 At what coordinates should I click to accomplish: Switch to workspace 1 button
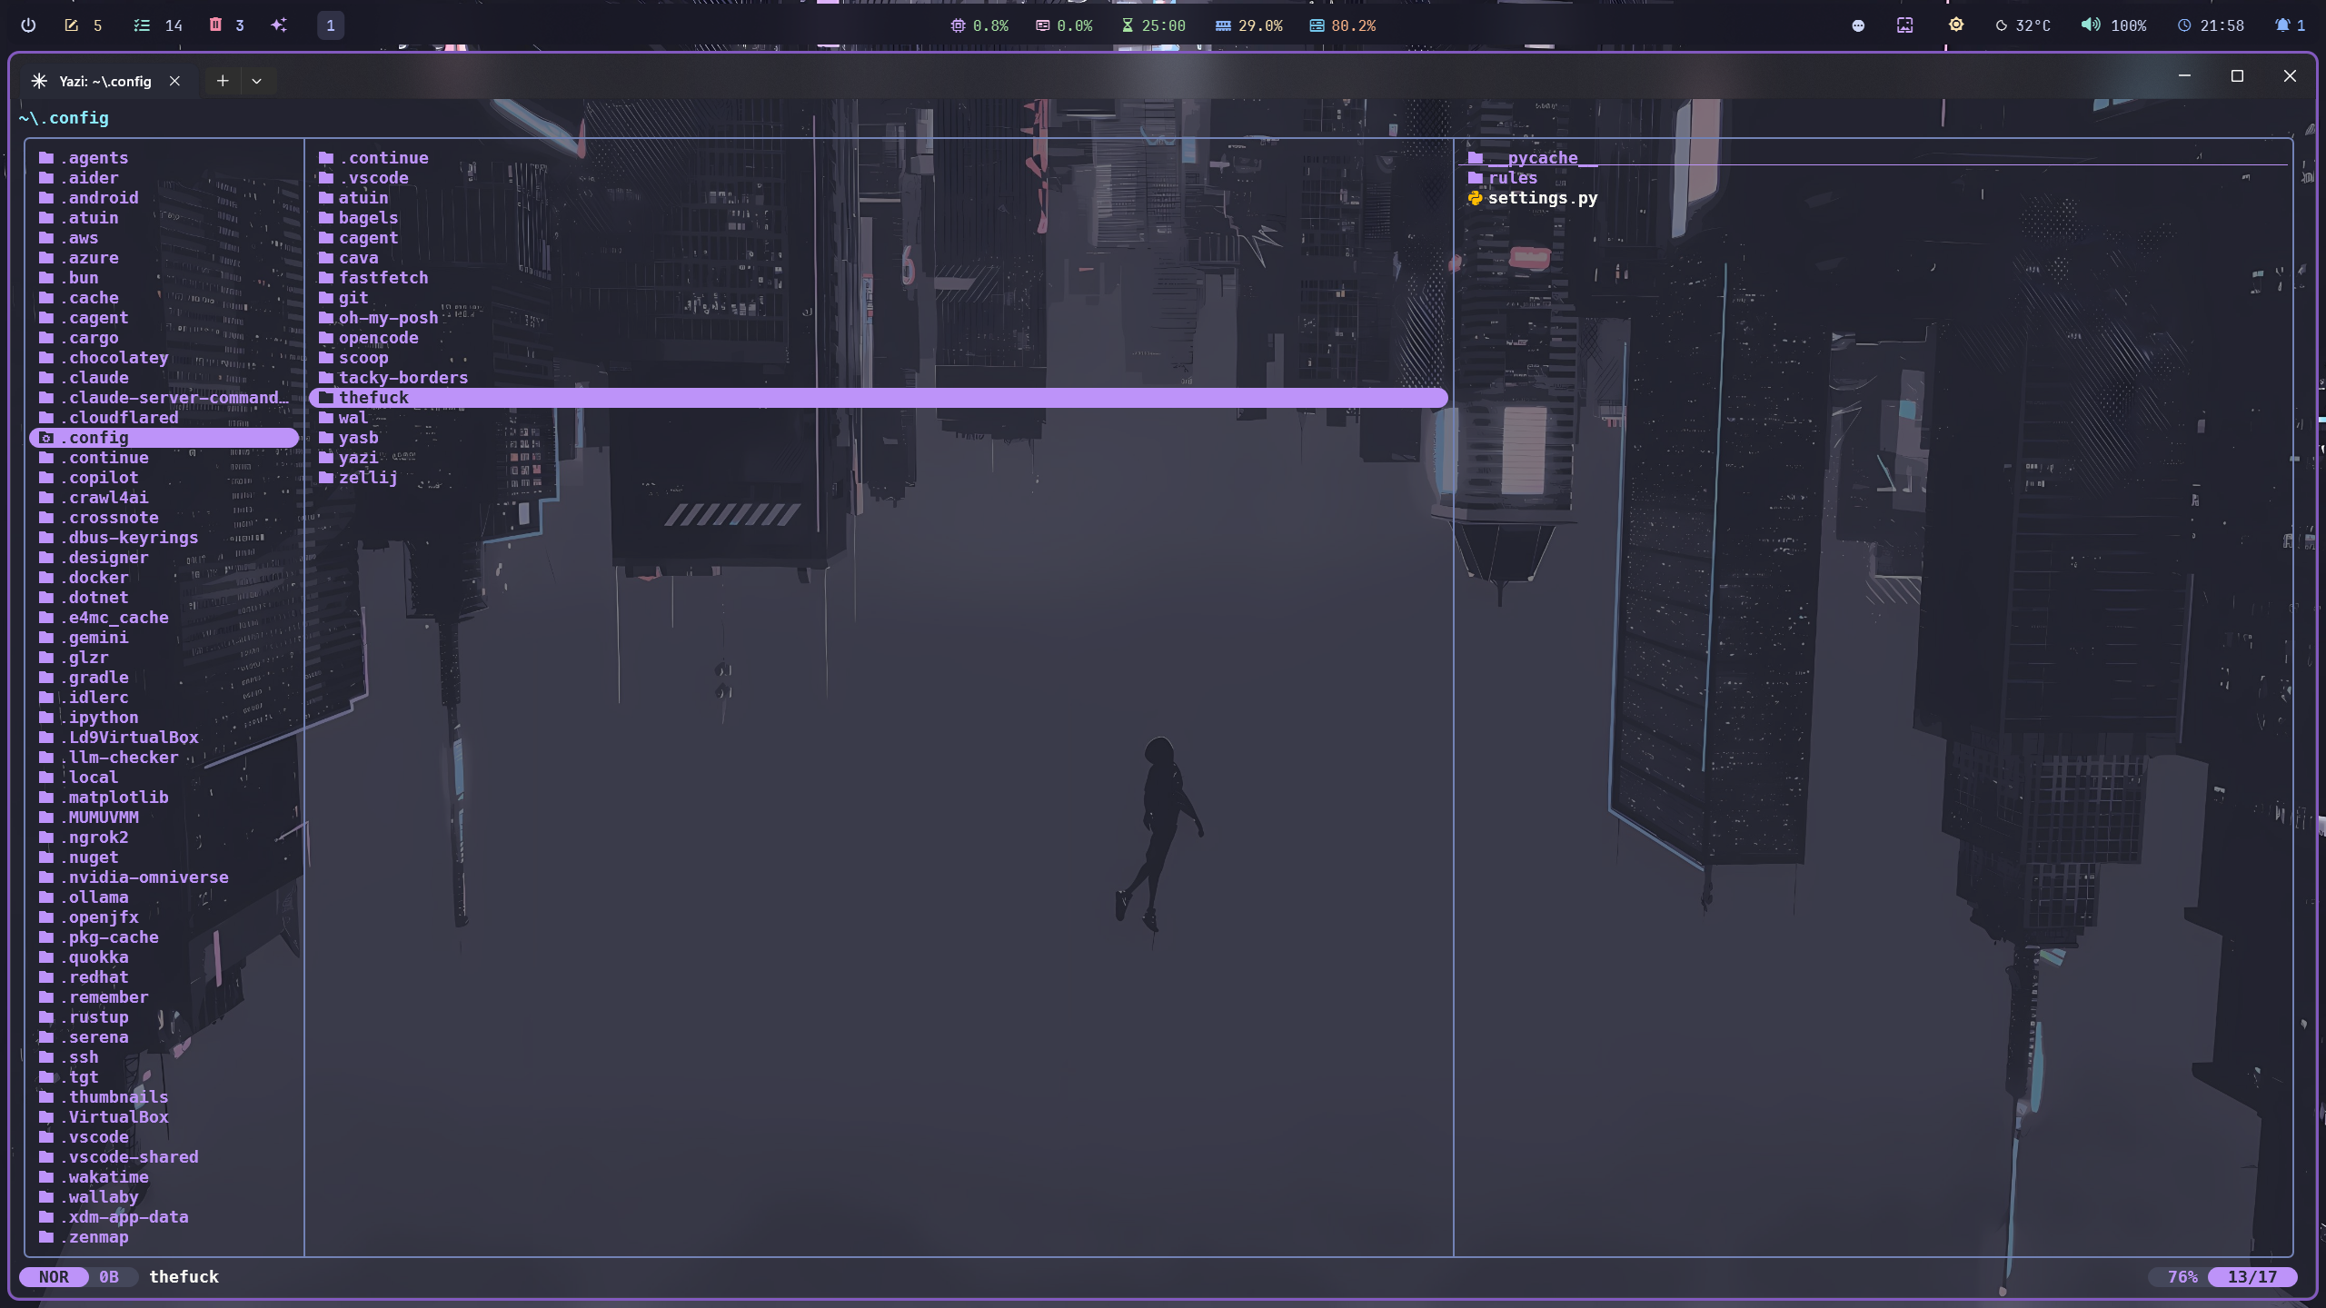tap(330, 25)
